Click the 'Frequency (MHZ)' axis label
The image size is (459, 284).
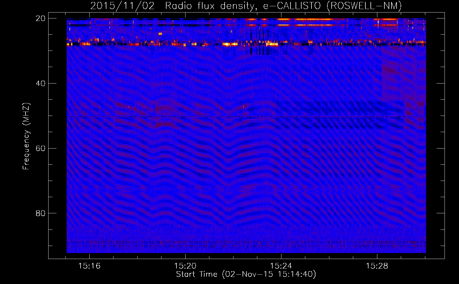[26, 136]
